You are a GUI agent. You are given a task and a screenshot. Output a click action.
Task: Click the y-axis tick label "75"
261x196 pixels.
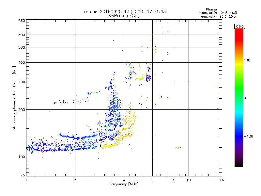click(23, 175)
